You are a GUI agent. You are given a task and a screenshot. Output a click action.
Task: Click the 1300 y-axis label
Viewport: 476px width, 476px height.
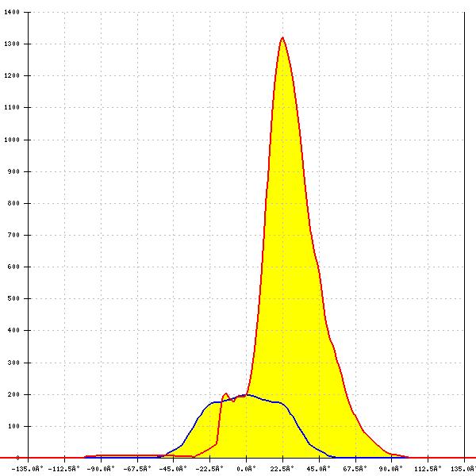click(x=12, y=44)
